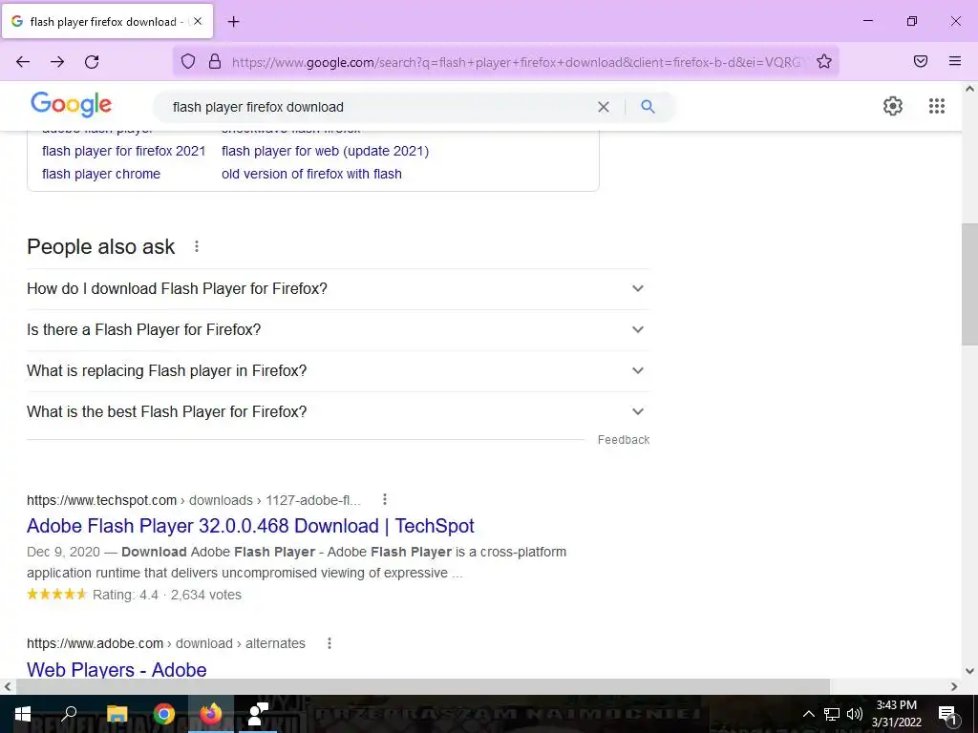Open the taskbar app beside Firefox
The width and height of the screenshot is (978, 733).
tap(258, 714)
